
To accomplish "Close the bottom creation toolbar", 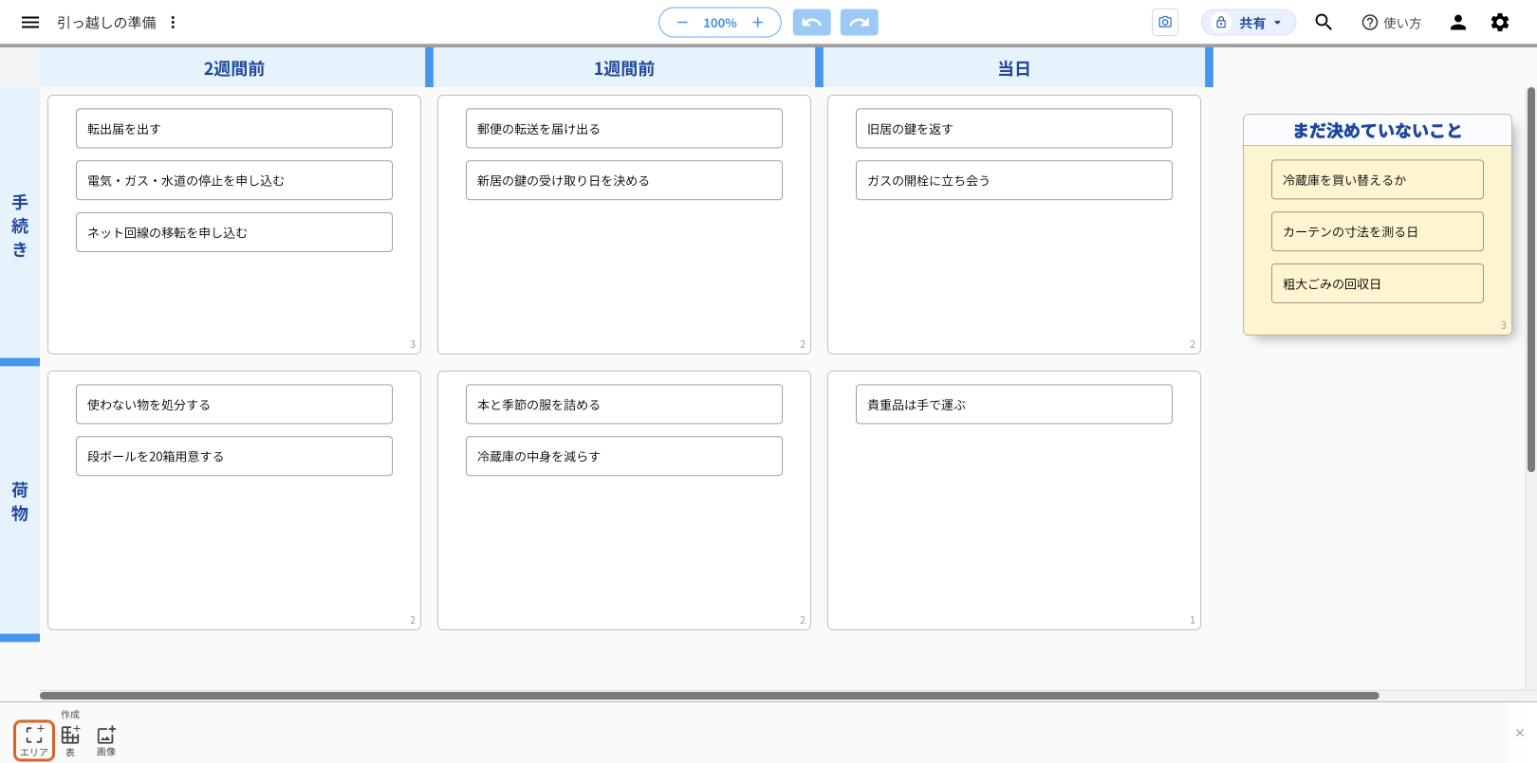I will click(1520, 733).
